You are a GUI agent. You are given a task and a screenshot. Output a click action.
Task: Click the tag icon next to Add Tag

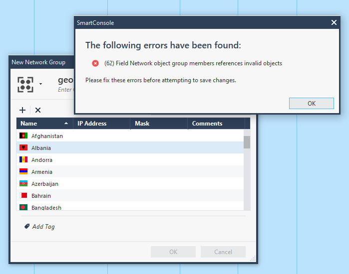click(x=27, y=226)
